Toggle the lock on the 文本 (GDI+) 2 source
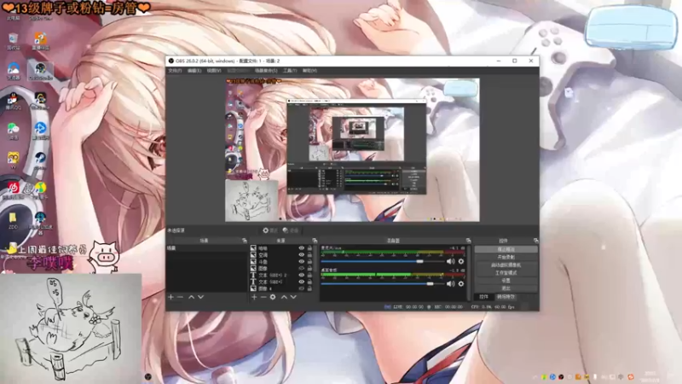Viewport: 682px width, 384px height. pyautogui.click(x=309, y=275)
